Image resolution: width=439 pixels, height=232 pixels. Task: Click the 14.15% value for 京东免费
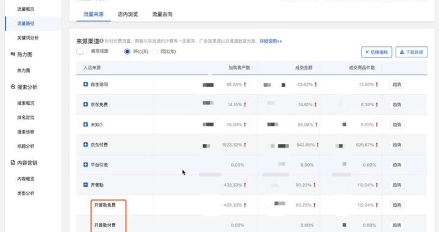[235, 104]
